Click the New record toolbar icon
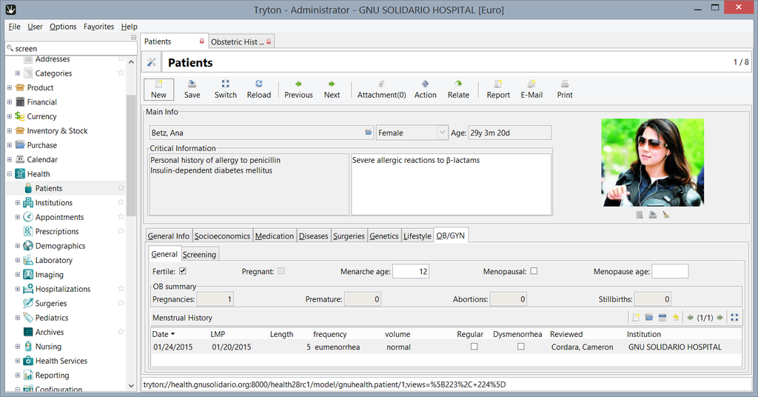Image resolution: width=758 pixels, height=397 pixels. 158,89
